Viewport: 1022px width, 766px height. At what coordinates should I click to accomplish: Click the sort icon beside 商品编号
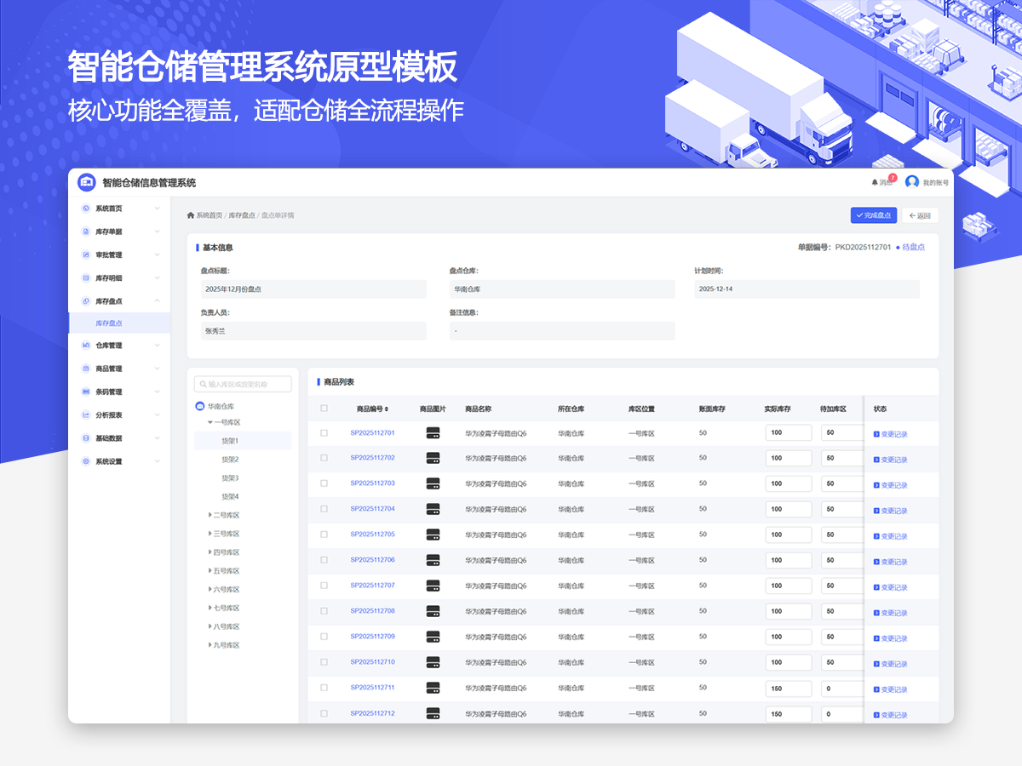coord(387,409)
